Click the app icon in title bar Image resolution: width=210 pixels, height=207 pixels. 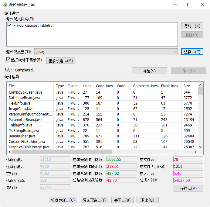coord(5,5)
